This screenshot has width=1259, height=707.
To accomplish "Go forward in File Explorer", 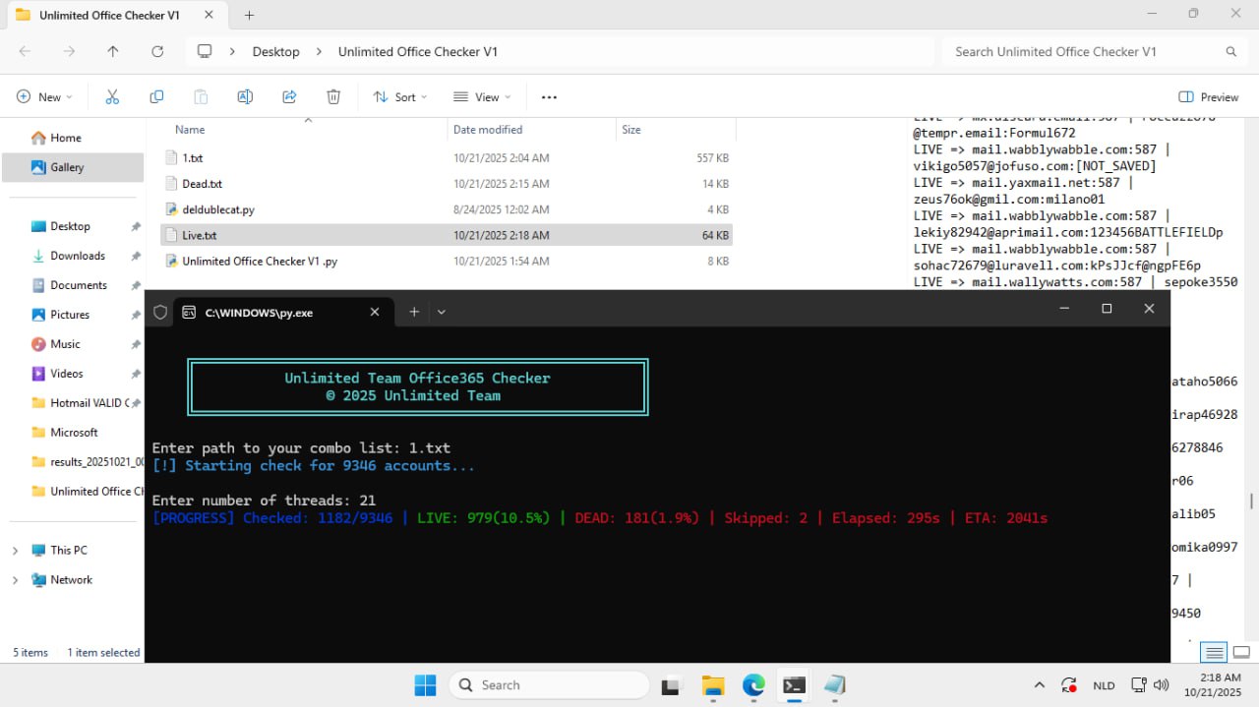I will tap(69, 51).
